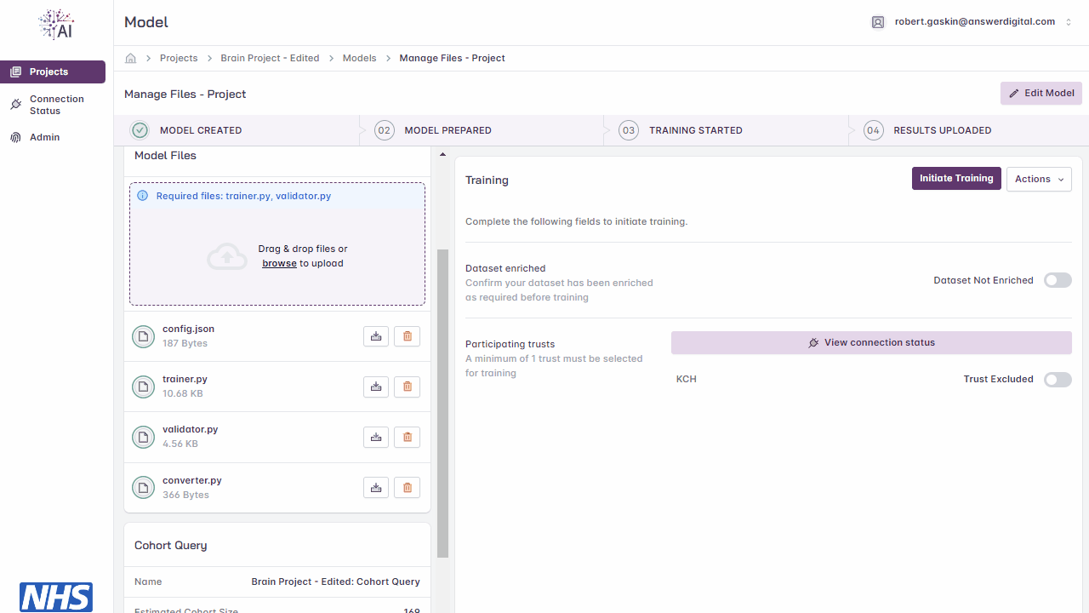Click the trainer.py file name
Viewport: 1089px width, 613px height.
coord(185,379)
